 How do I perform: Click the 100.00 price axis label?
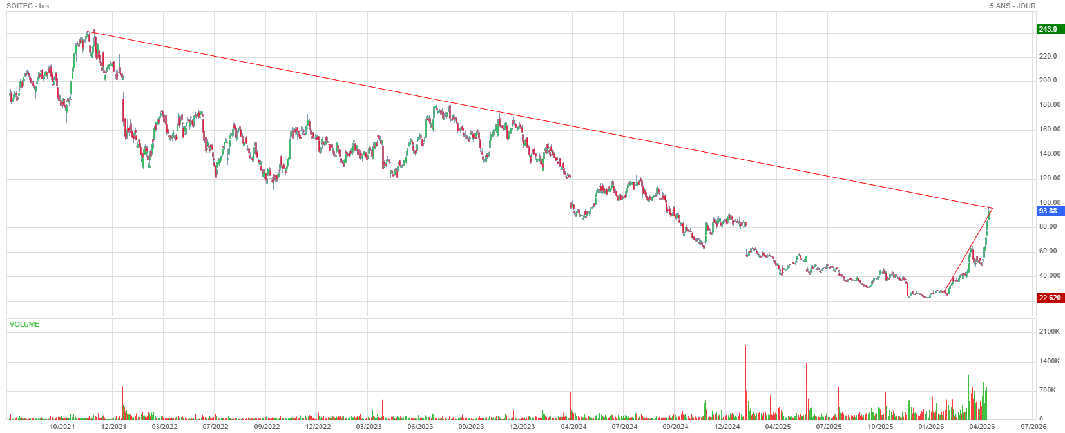pos(1050,202)
